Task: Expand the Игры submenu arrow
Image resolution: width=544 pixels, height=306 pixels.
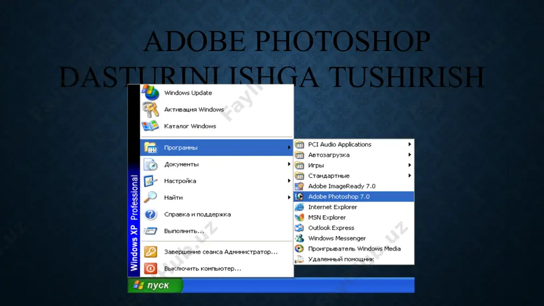Action: pos(410,165)
